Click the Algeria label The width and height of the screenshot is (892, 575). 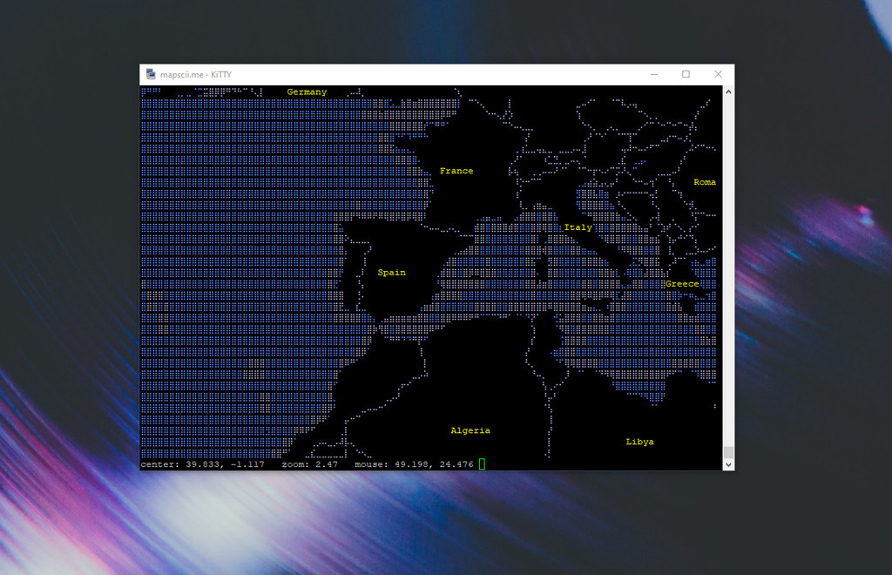(470, 430)
